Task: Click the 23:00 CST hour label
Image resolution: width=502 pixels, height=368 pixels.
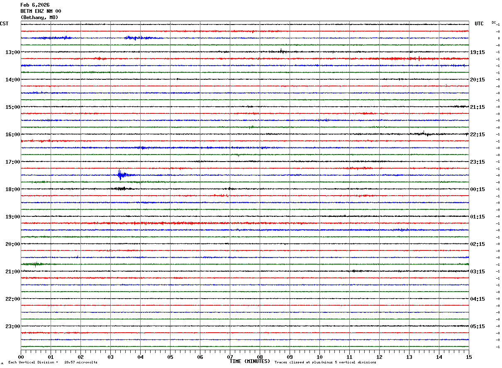Action: [13, 326]
